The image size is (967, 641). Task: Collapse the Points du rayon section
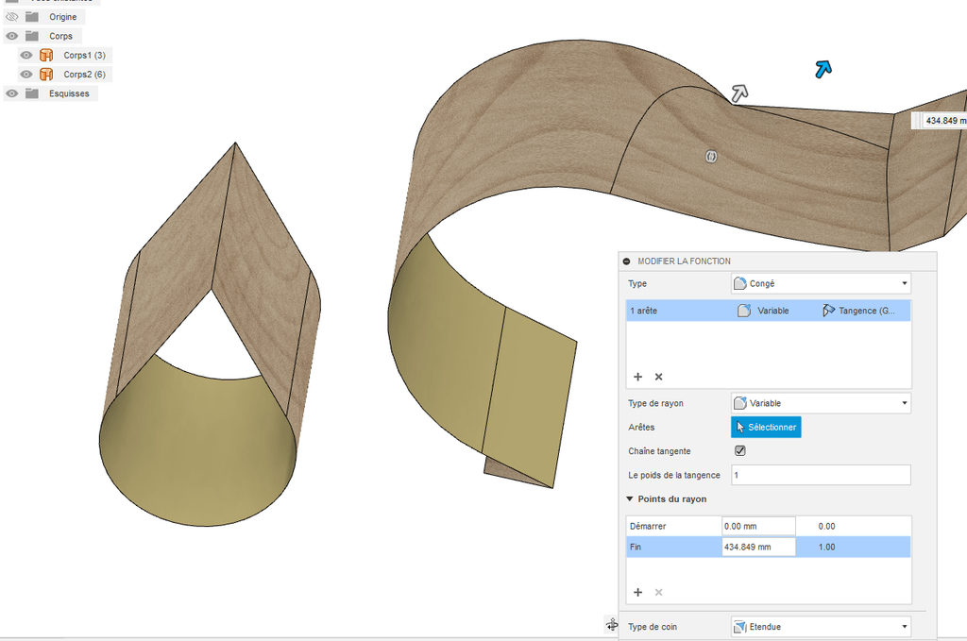[630, 498]
